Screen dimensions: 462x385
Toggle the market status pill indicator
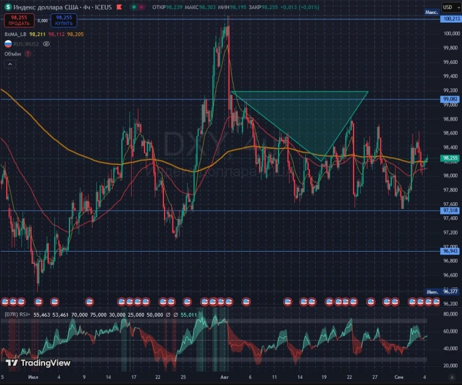[x=136, y=7]
